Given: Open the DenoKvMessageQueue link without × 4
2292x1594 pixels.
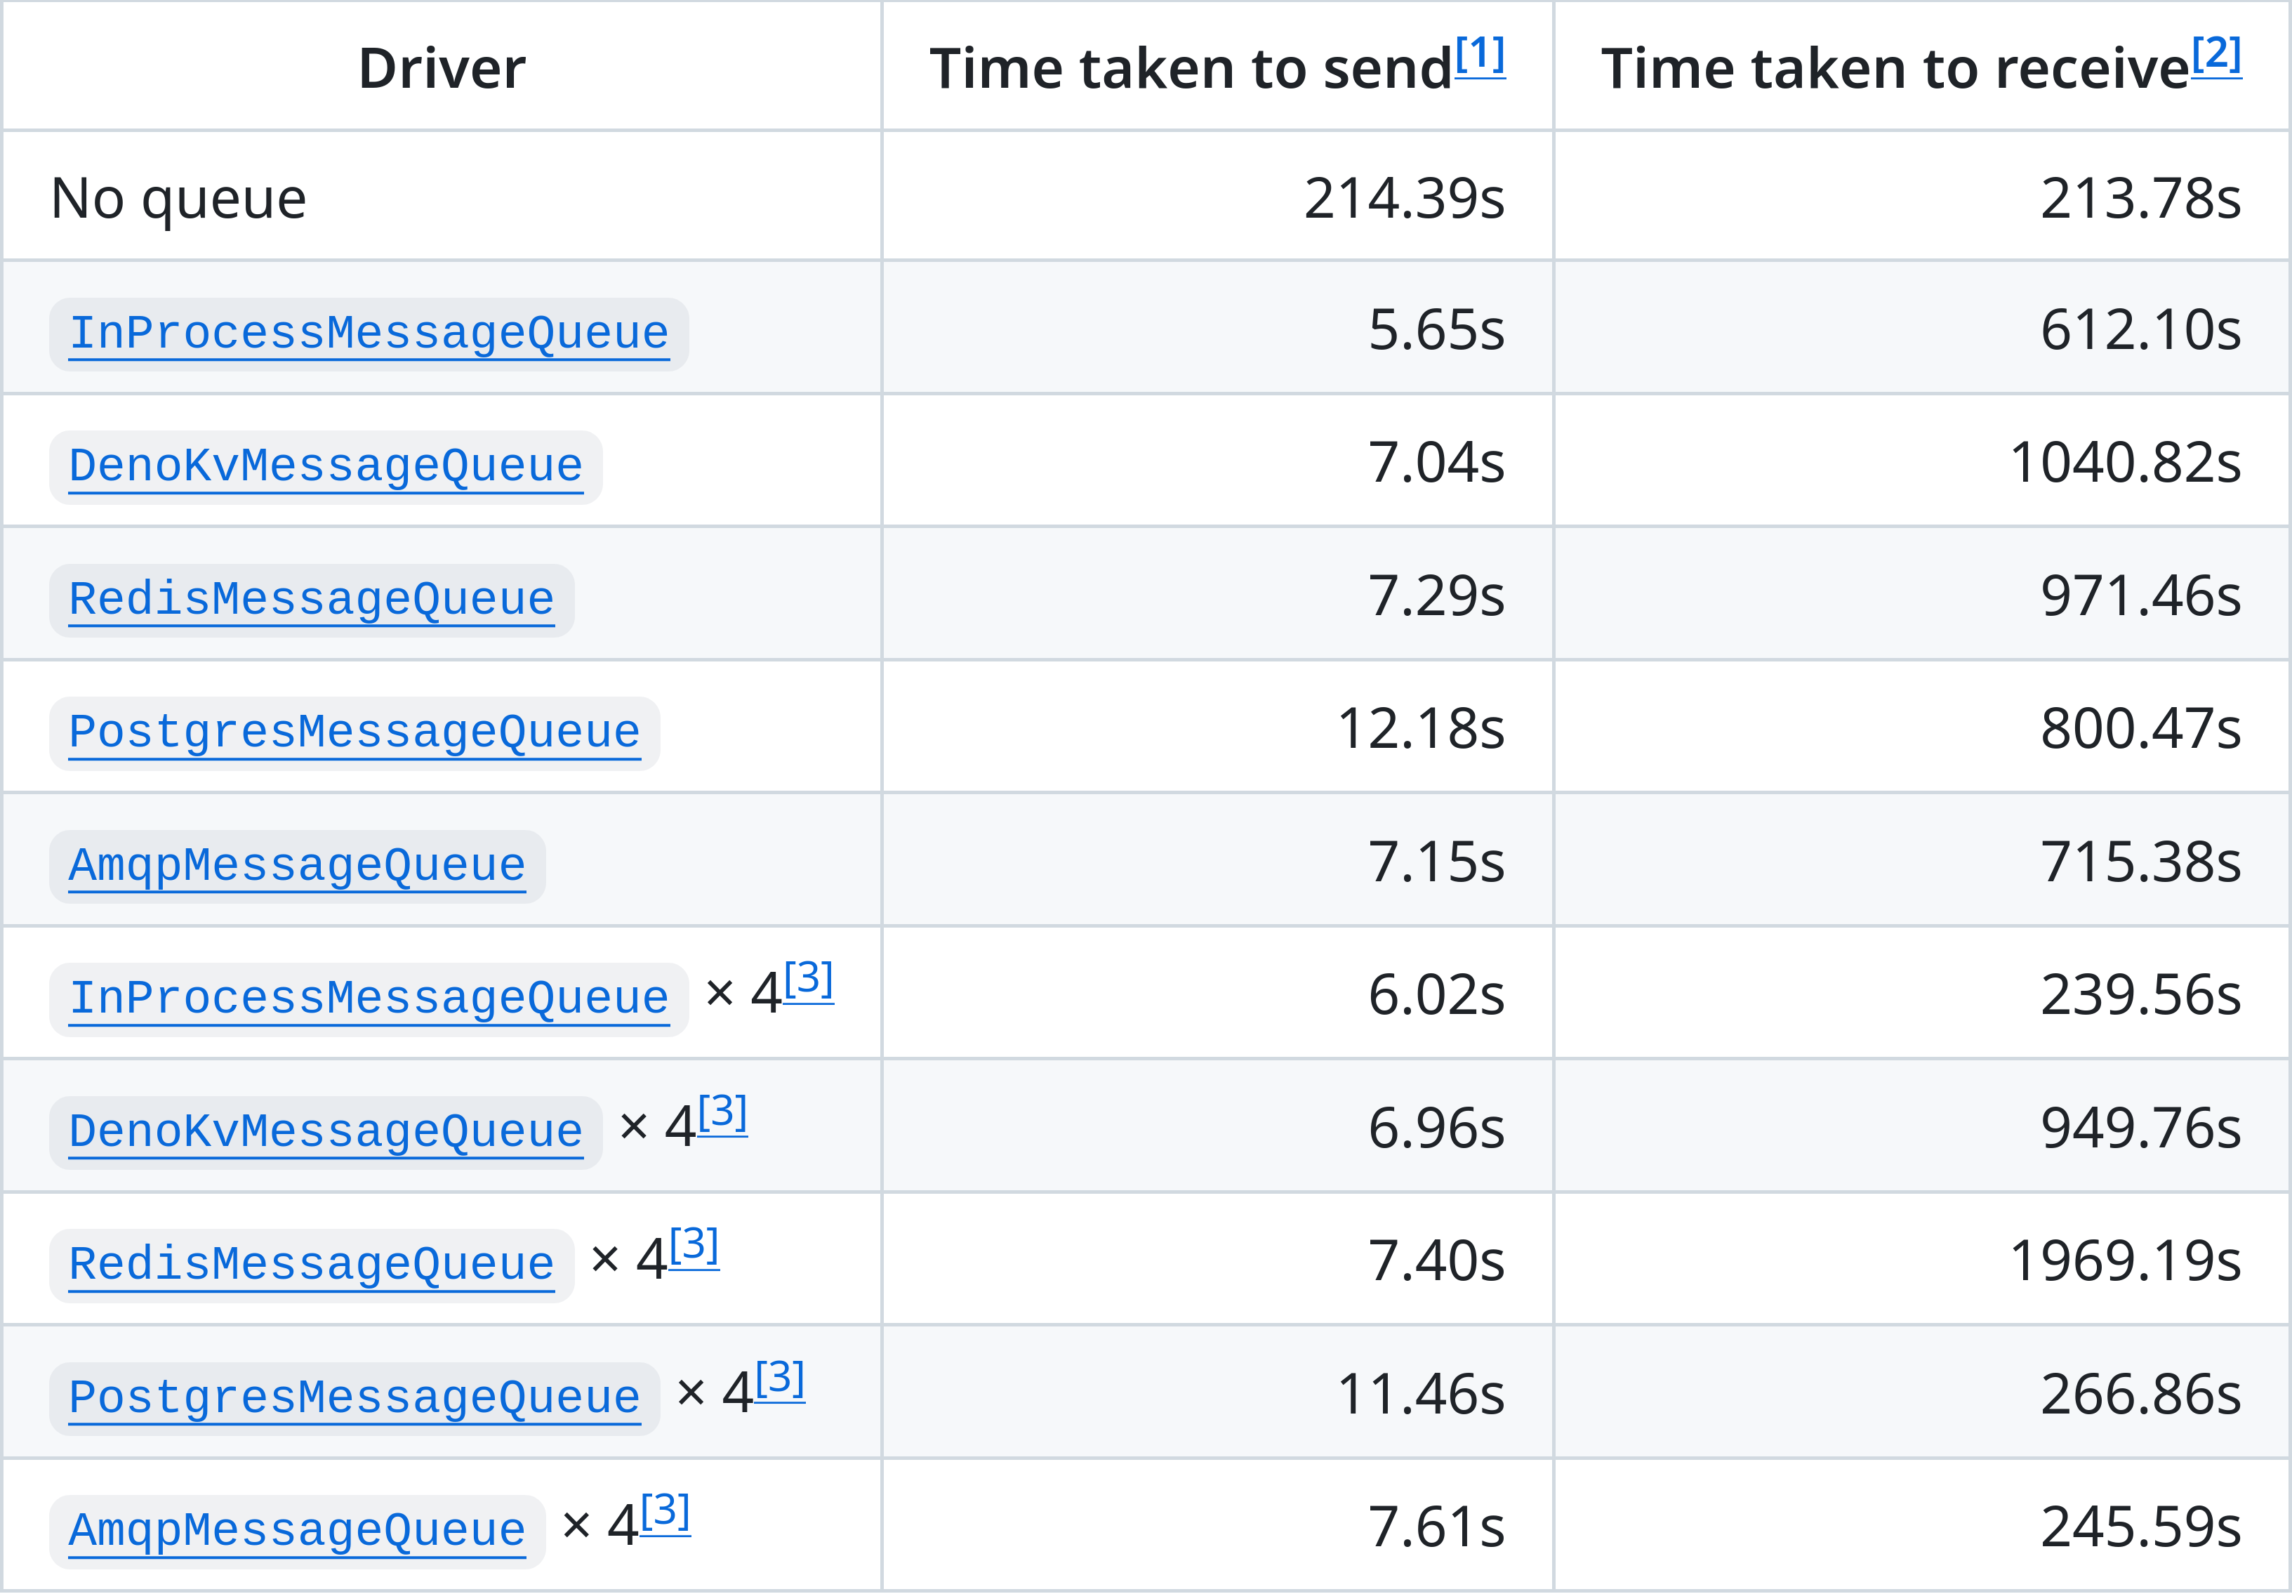Looking at the screenshot, I should click(x=326, y=466).
